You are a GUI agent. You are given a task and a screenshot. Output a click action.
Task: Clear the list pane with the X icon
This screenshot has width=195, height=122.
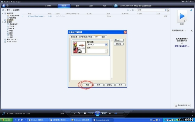[x=192, y=30]
